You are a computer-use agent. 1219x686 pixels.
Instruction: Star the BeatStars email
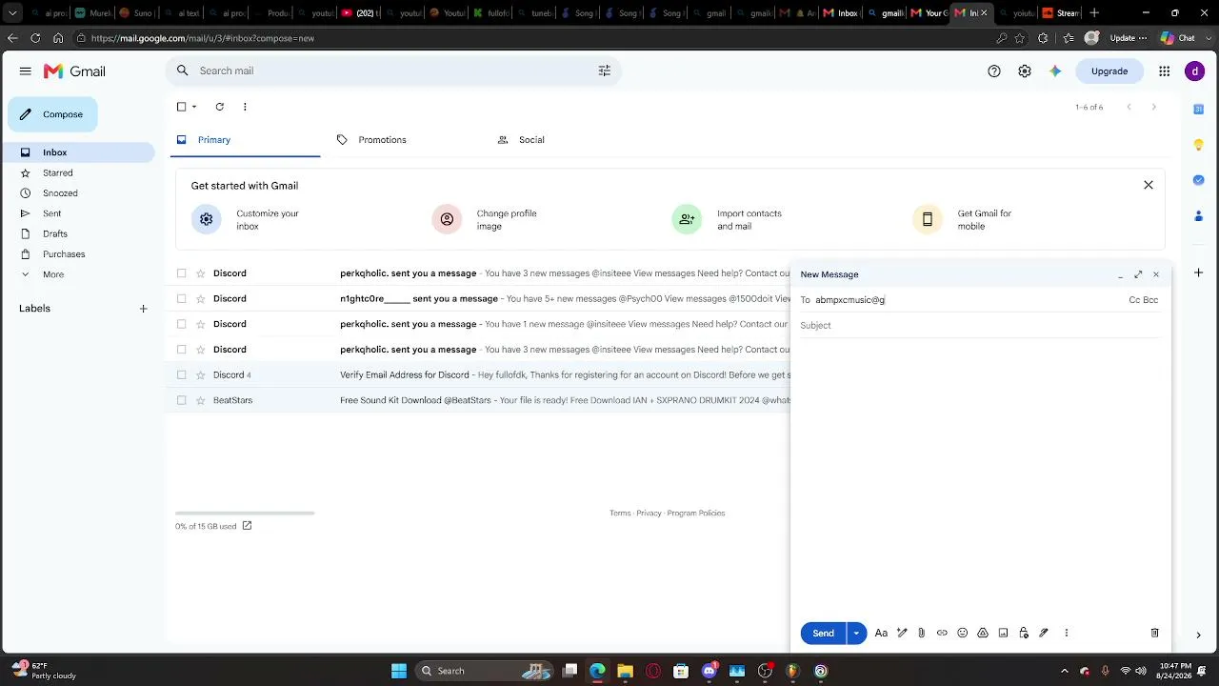click(201, 401)
